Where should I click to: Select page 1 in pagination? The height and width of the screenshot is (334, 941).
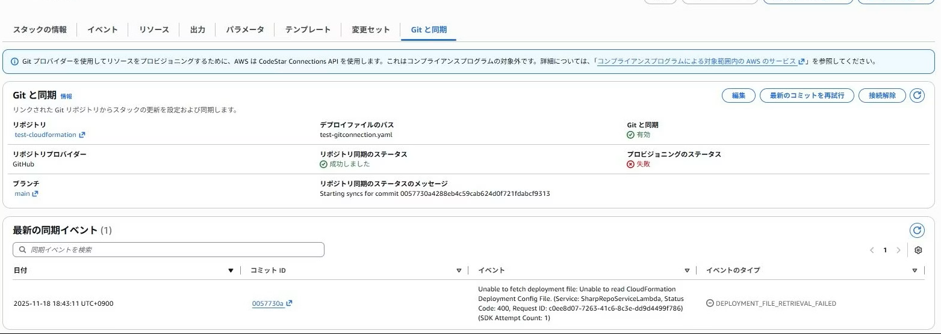tap(885, 251)
